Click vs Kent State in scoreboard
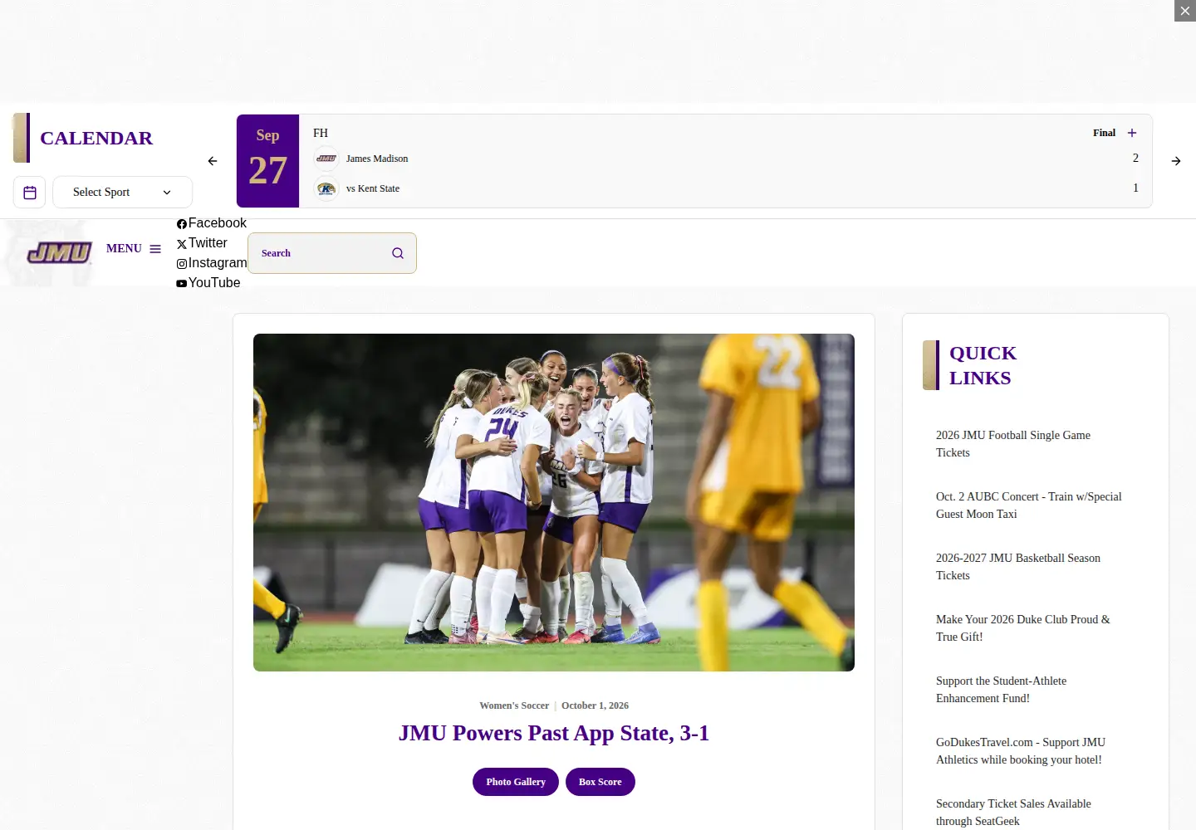 pos(373,188)
